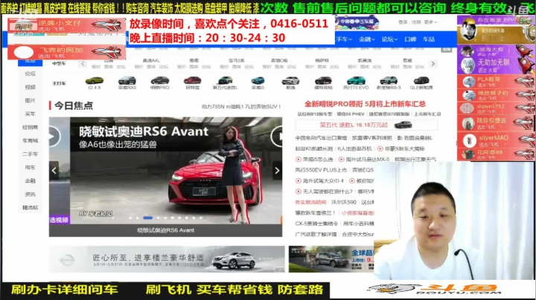The width and height of the screenshot is (536, 300).
Task: Play video icon beside 无人驾驶都在测什么
Action: (298, 192)
